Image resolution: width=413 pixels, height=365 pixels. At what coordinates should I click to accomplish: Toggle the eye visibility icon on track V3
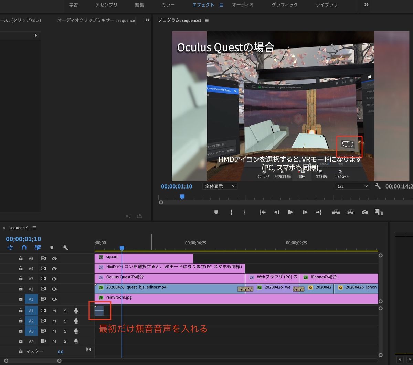point(54,279)
